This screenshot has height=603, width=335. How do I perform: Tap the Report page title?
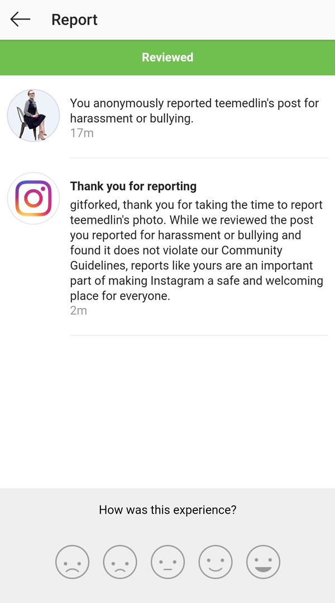[74, 20]
